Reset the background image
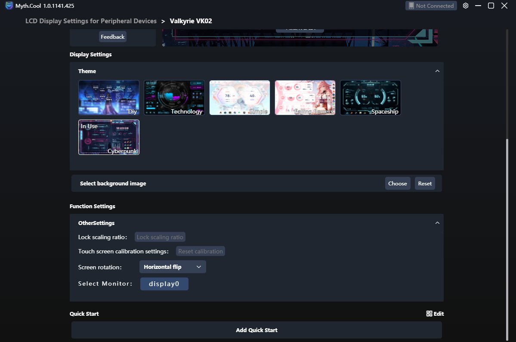Viewport: 516px width, 342px height. (x=425, y=183)
